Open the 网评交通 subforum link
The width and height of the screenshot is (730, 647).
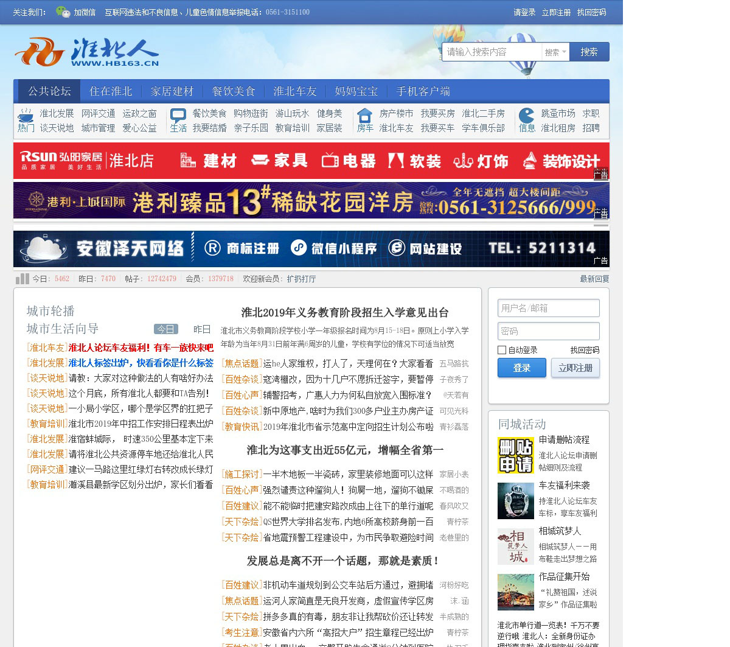click(x=98, y=113)
